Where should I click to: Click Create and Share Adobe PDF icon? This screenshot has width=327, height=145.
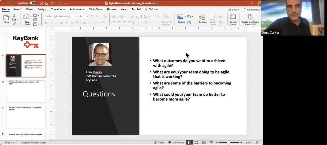(x=250, y=17)
